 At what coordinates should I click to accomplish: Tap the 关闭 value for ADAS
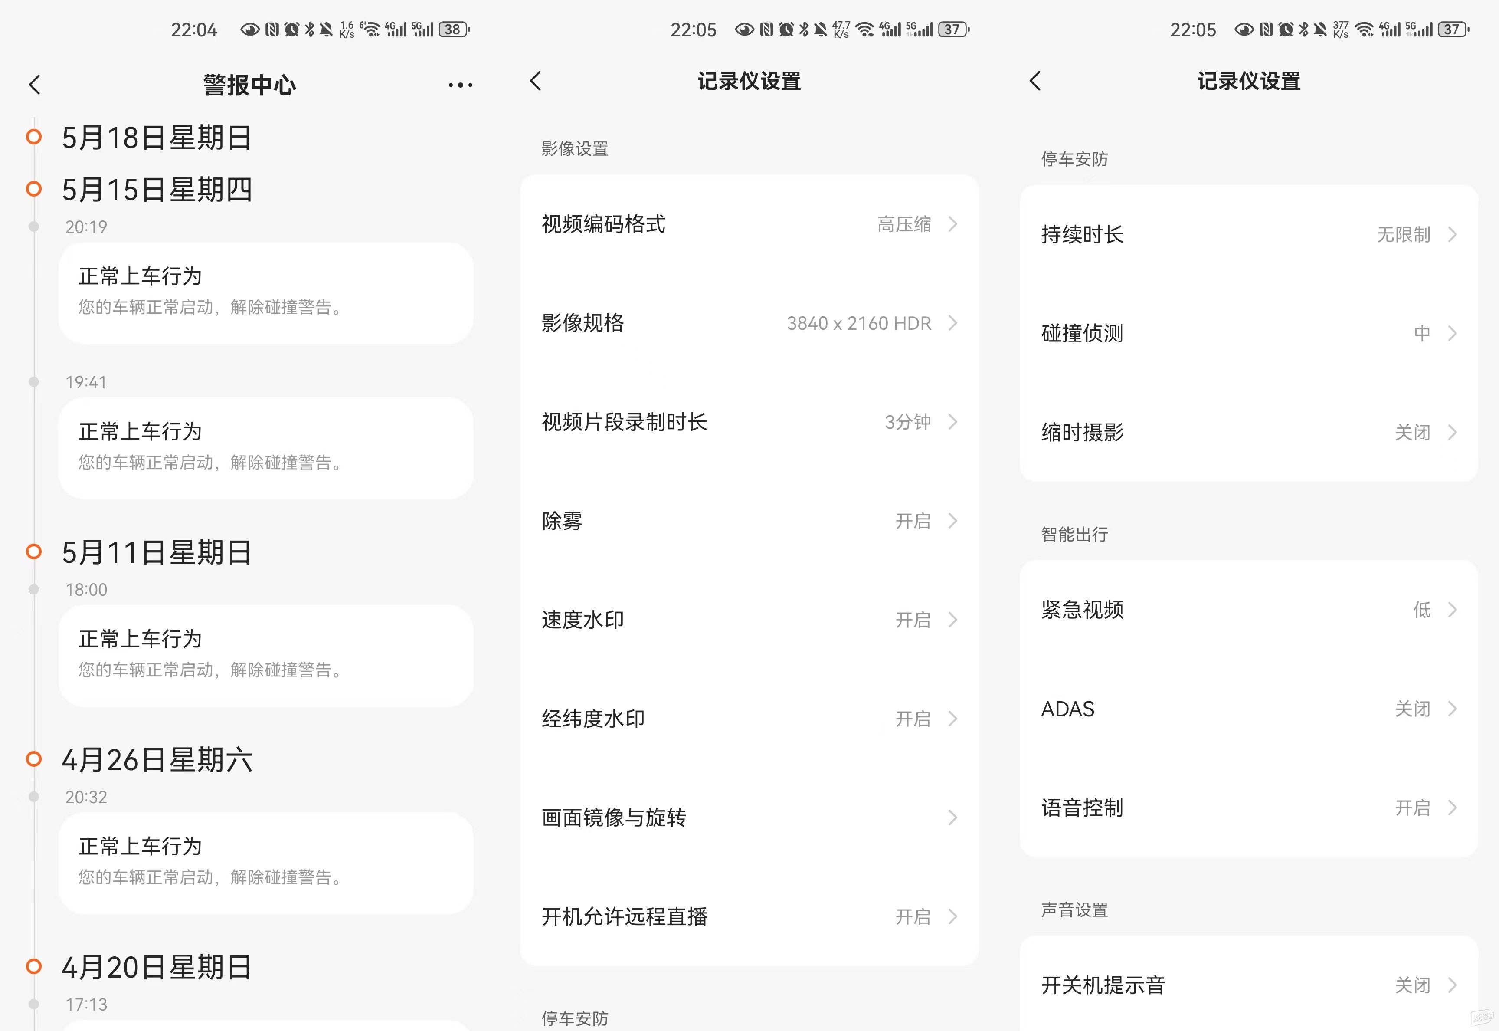(x=1413, y=709)
